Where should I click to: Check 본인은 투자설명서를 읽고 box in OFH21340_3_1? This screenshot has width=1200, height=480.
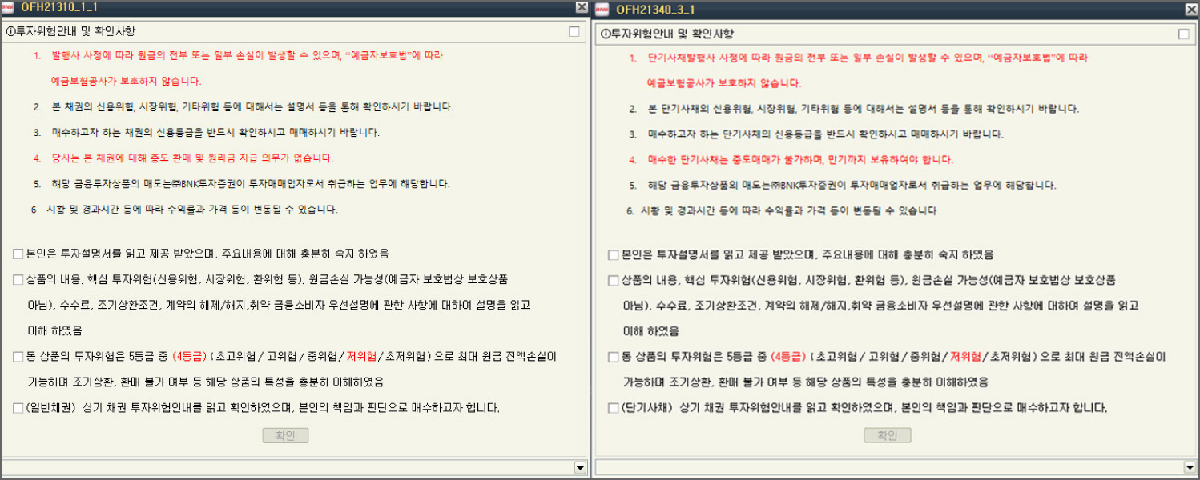click(x=613, y=255)
